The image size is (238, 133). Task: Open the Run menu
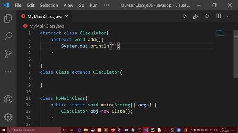(93, 5)
